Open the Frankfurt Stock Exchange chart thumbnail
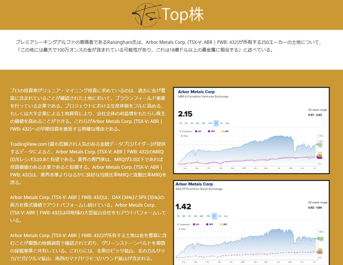Viewport: 343px width, 265px height. click(251, 223)
